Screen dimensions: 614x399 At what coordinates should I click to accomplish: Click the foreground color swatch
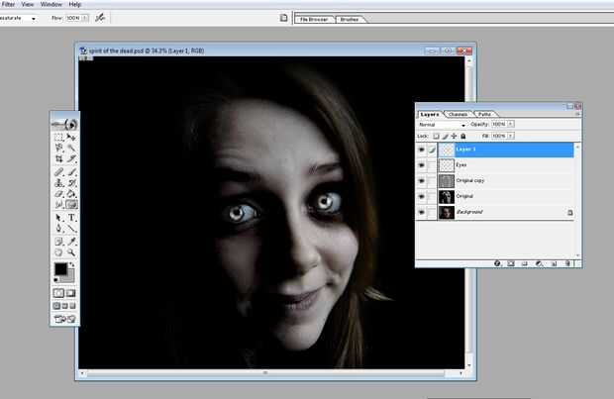click(x=60, y=270)
